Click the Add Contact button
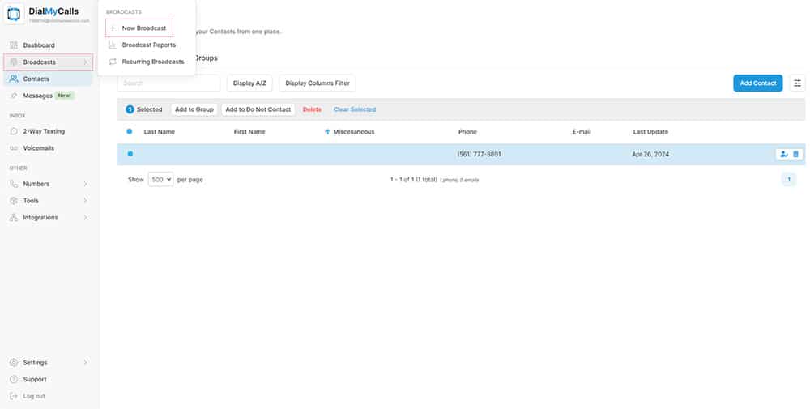Image resolution: width=810 pixels, height=409 pixels. (757, 83)
